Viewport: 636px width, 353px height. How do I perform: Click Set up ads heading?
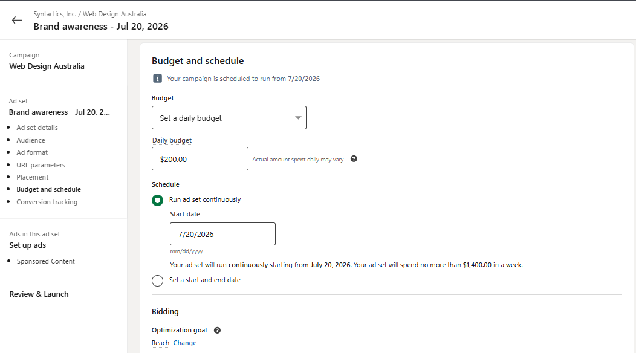(28, 245)
